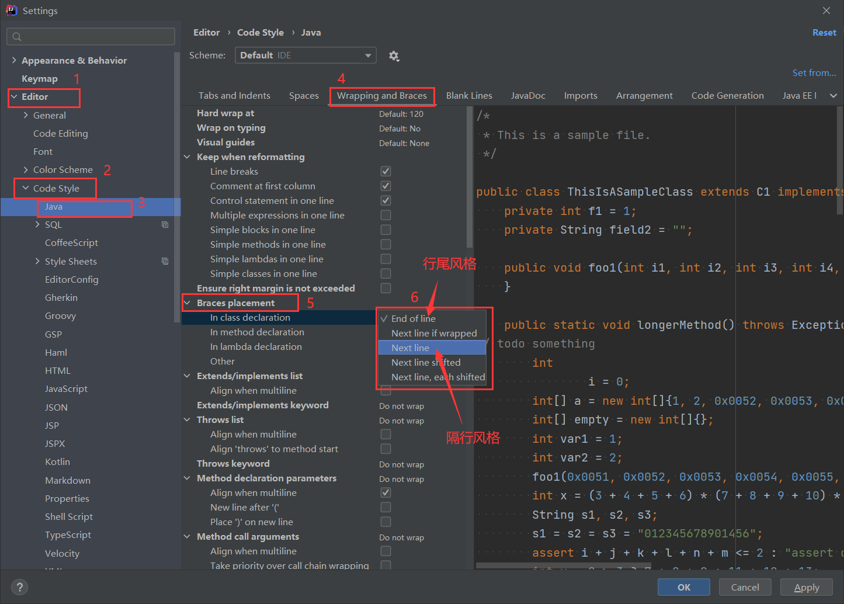
Task: Expand the Color Scheme node
Action: (26, 170)
